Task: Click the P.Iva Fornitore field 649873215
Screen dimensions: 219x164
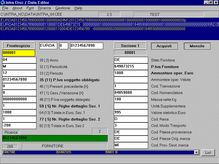Action: tap(131, 66)
